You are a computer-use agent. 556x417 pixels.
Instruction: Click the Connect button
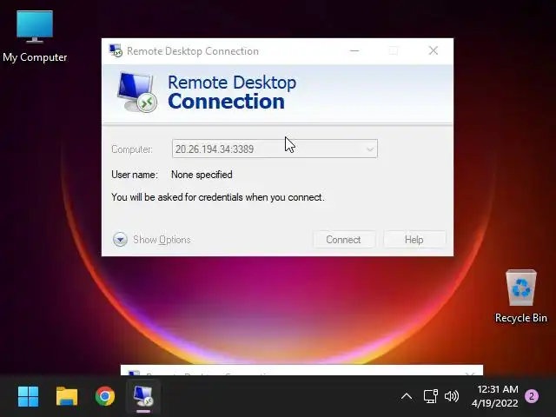pos(344,240)
